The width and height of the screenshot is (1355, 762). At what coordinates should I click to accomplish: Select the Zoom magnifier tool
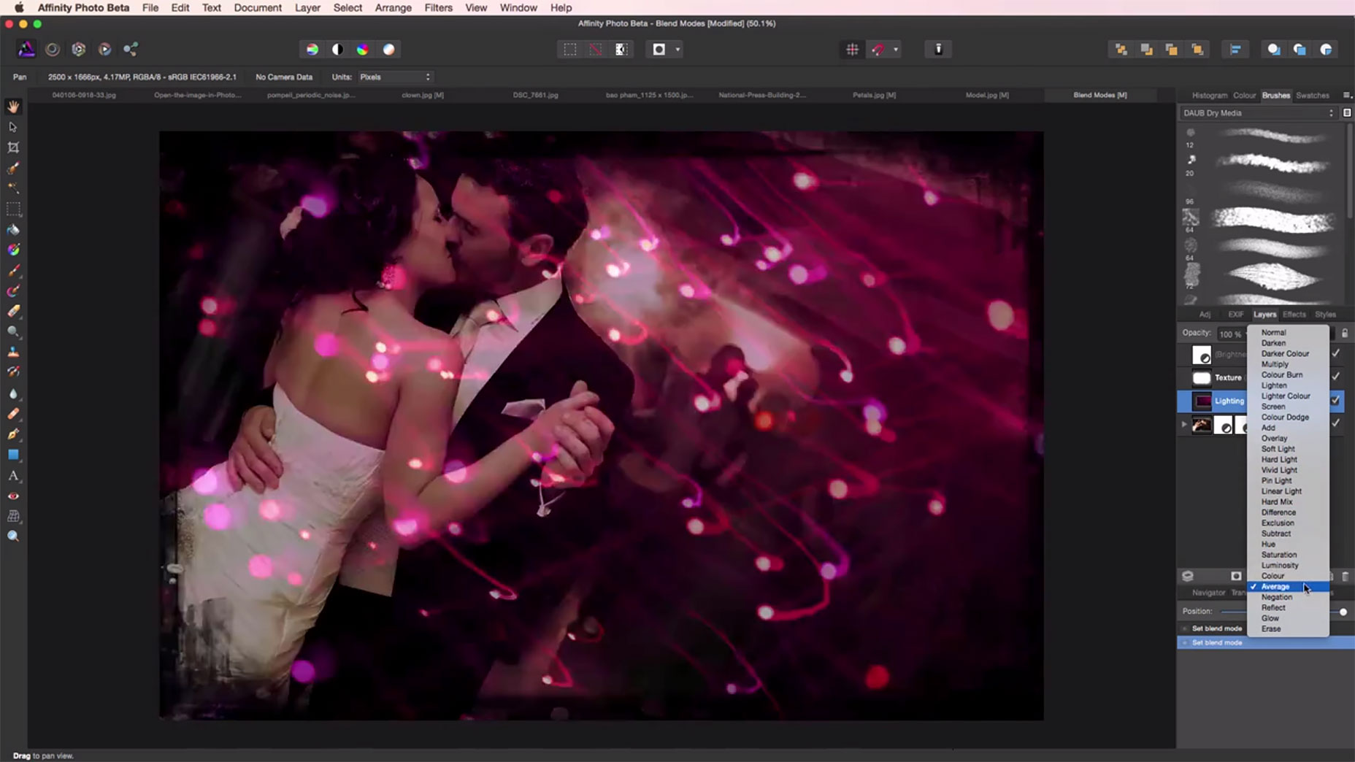pyautogui.click(x=13, y=536)
